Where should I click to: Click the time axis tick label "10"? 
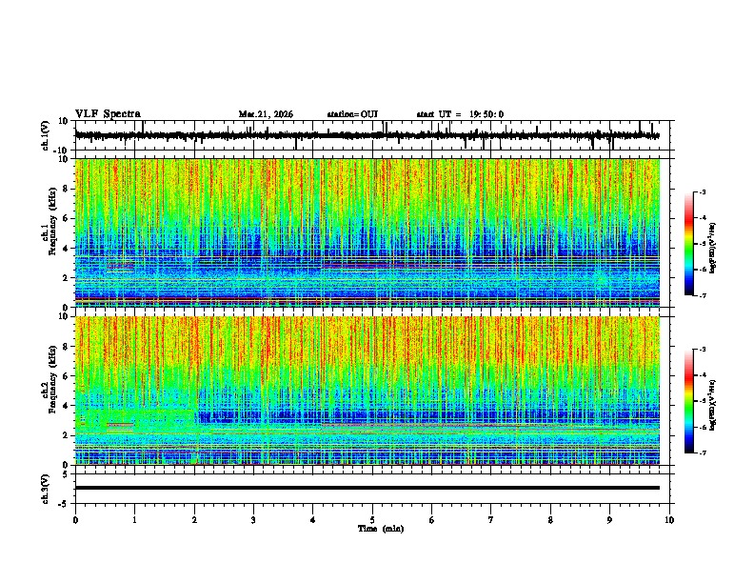pos(669,520)
